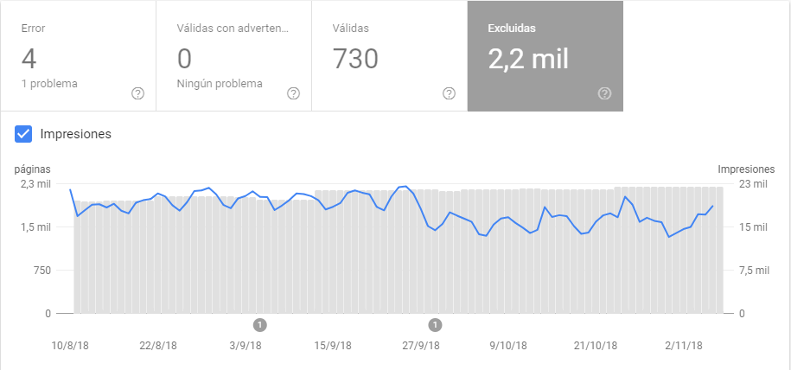Click the Ningún problema text
This screenshot has width=791, height=370.
(x=220, y=84)
